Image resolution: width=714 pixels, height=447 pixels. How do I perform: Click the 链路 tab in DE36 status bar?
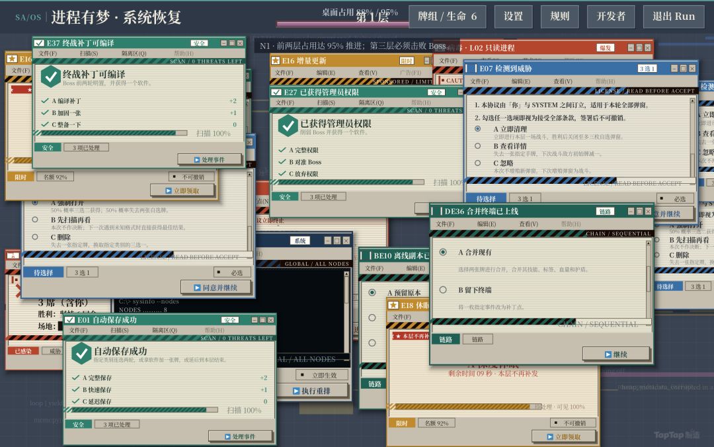pos(446,339)
